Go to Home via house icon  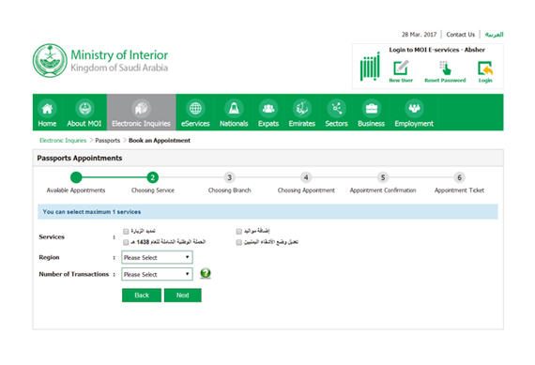click(47, 109)
